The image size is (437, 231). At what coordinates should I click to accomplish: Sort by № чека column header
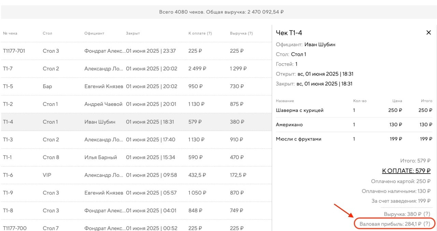pyautogui.click(x=10, y=33)
